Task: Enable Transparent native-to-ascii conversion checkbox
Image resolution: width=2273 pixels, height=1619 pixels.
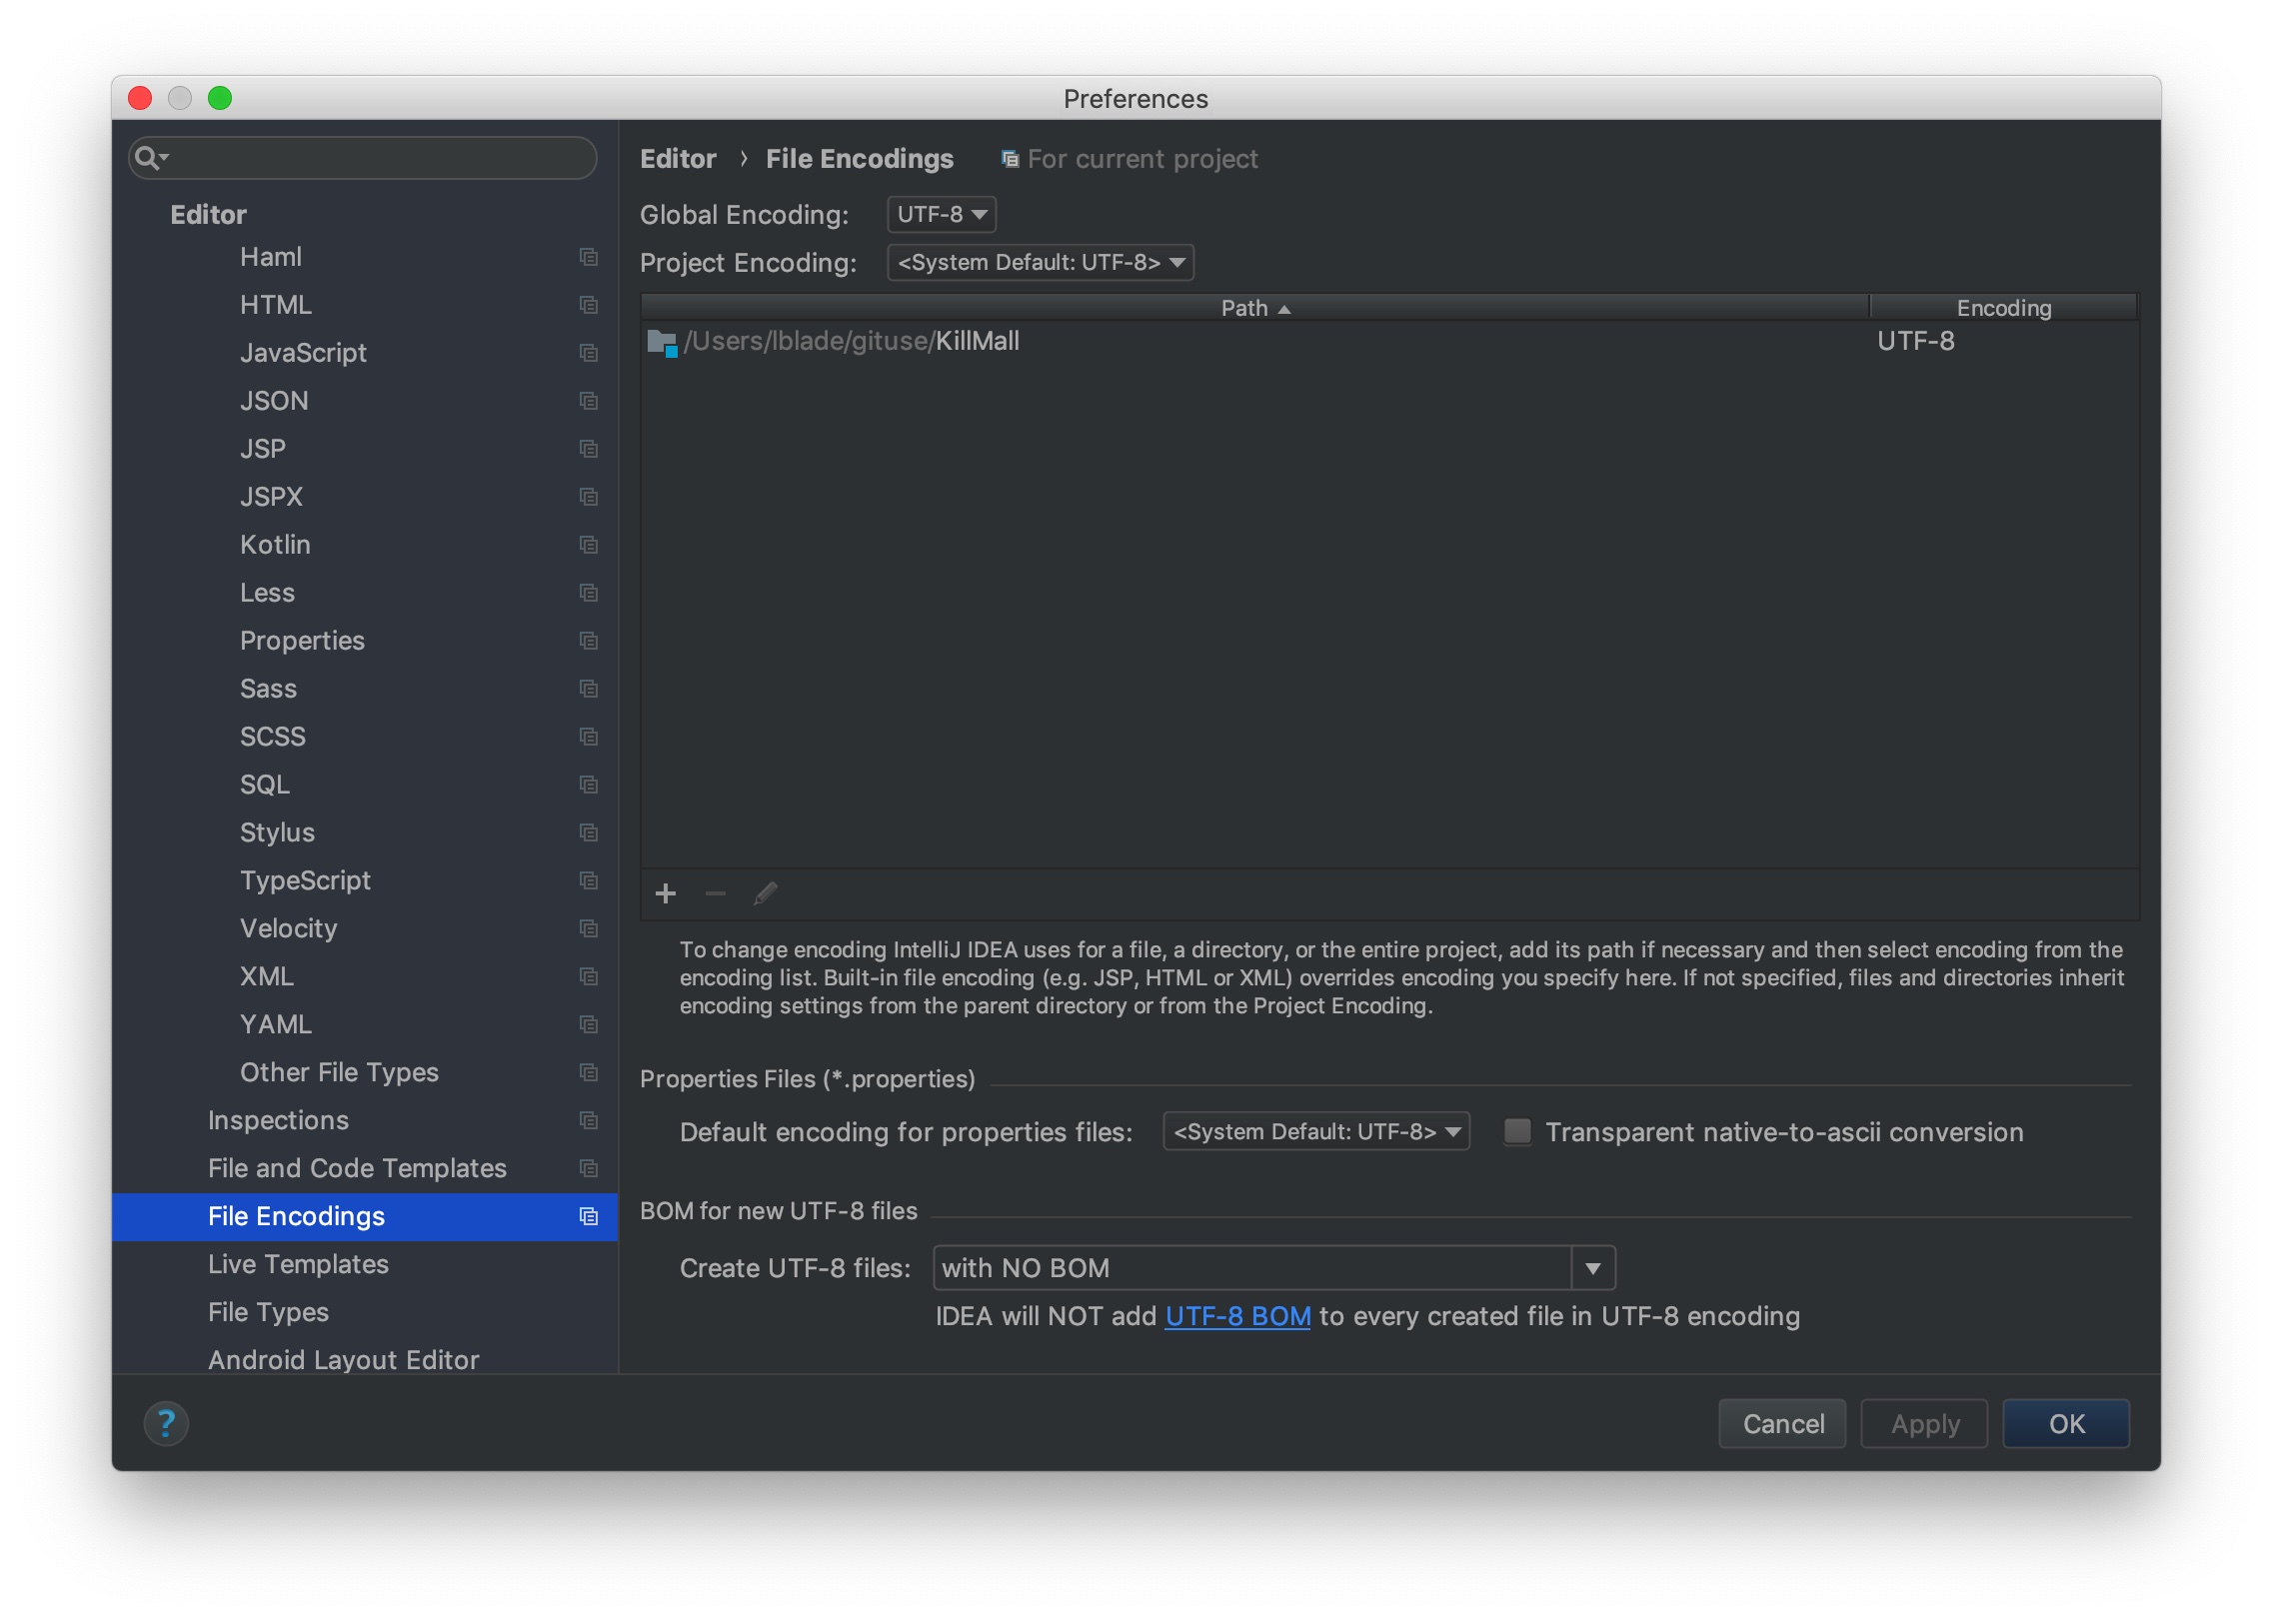Action: [1517, 1131]
